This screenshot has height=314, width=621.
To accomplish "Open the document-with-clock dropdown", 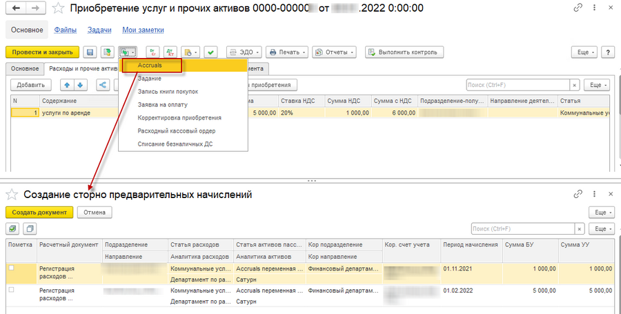I will coord(190,52).
